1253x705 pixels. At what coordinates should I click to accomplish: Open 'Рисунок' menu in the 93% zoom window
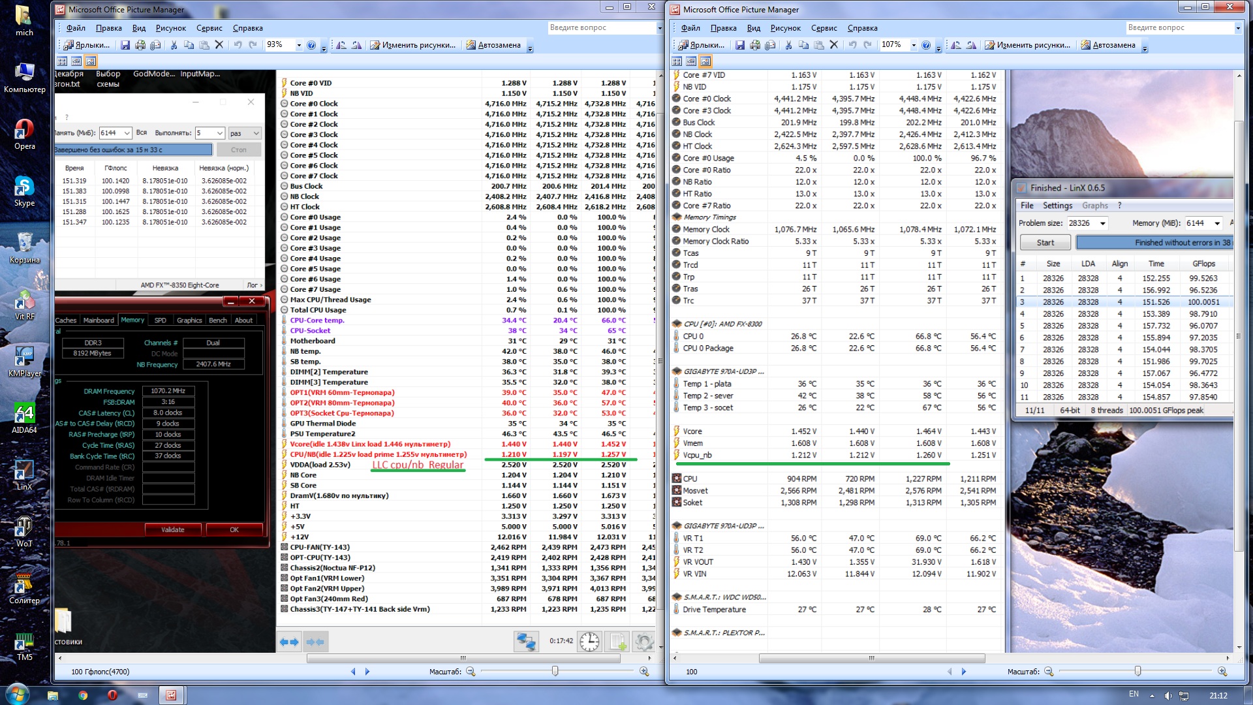(x=170, y=28)
